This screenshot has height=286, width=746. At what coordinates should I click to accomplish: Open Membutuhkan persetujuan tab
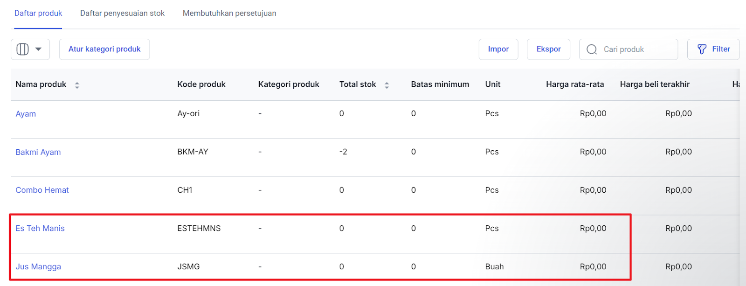point(229,14)
